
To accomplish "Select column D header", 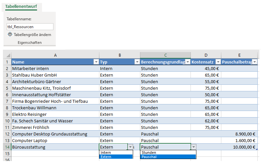I will pyautogui.click(x=206, y=55).
